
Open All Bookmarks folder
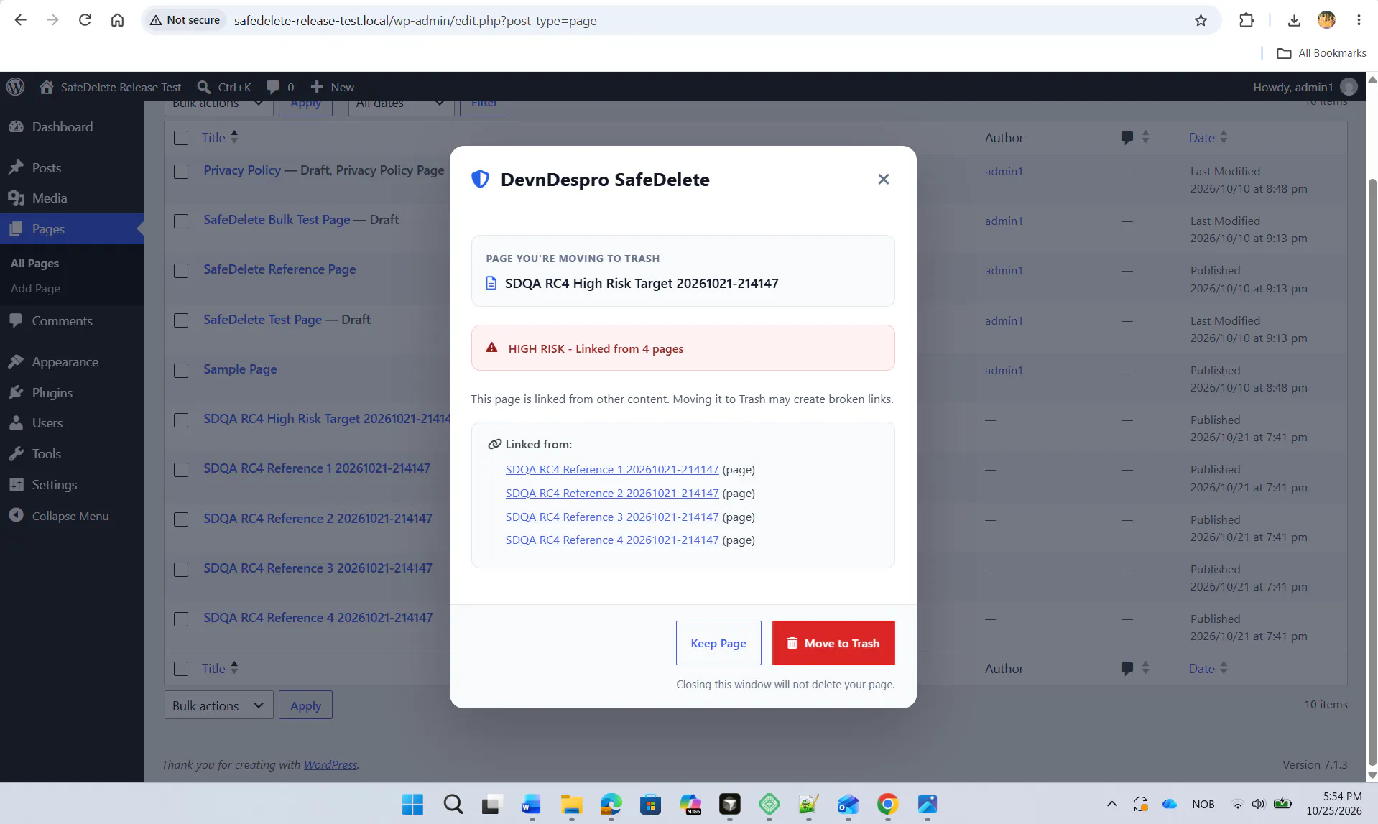1321,53
